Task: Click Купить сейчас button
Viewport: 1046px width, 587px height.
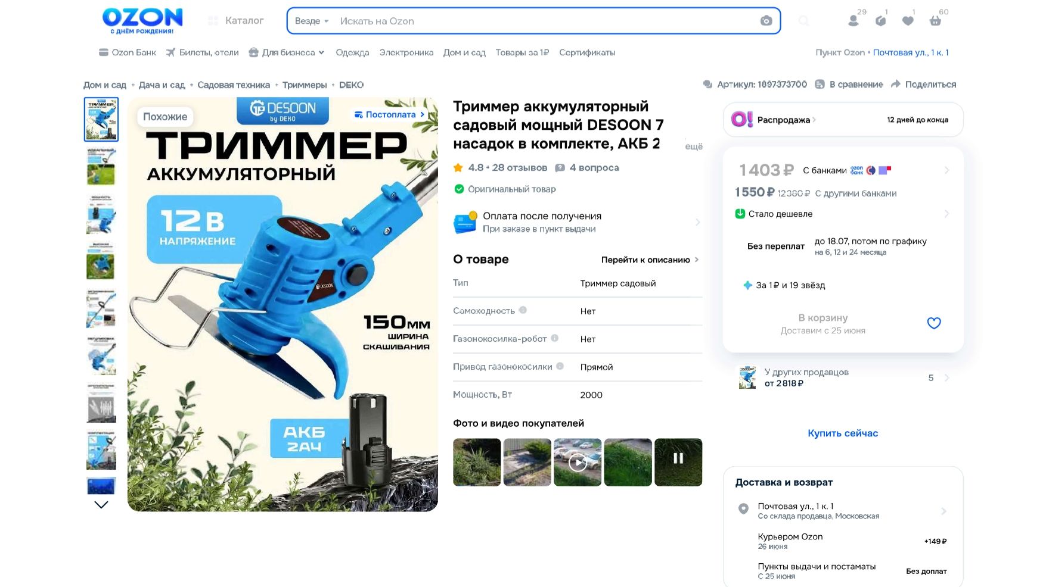Action: [843, 433]
